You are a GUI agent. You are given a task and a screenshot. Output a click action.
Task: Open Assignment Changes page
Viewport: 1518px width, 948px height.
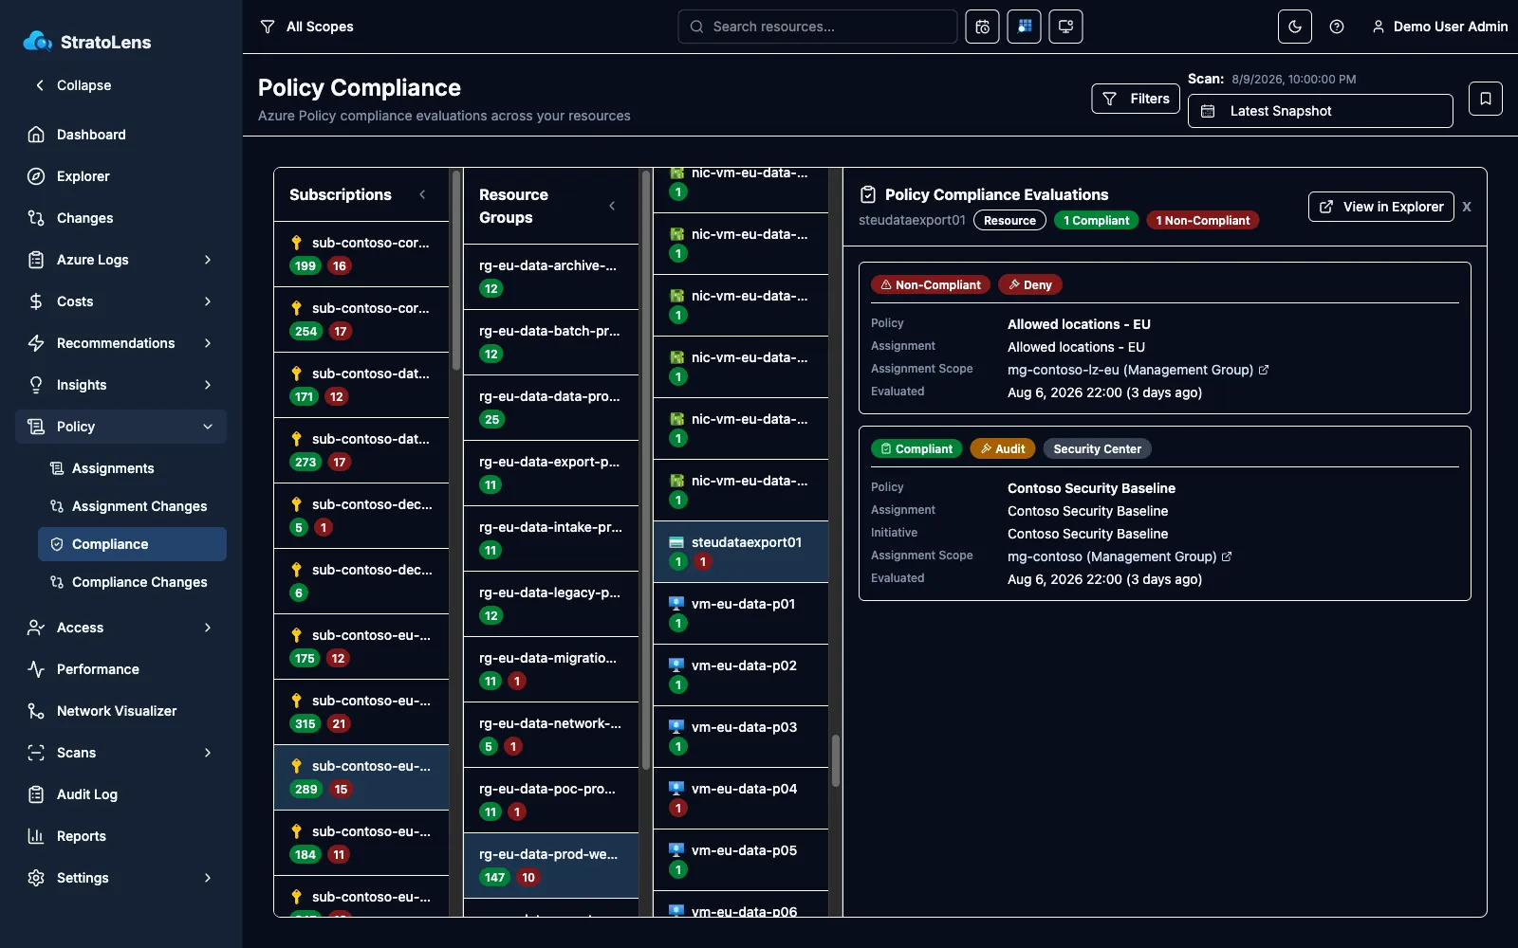pos(133,506)
